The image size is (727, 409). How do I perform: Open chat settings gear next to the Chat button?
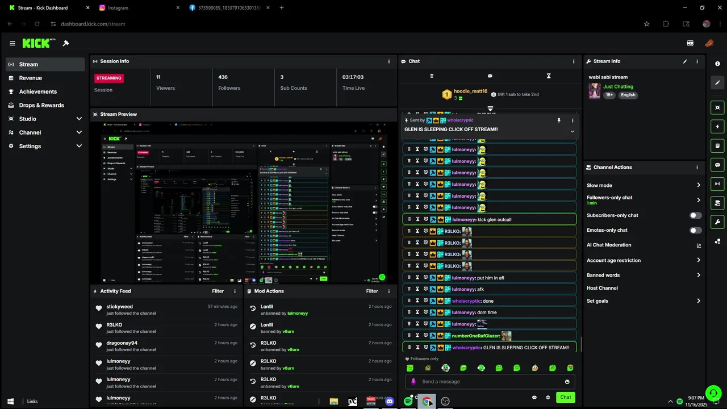coord(548,398)
